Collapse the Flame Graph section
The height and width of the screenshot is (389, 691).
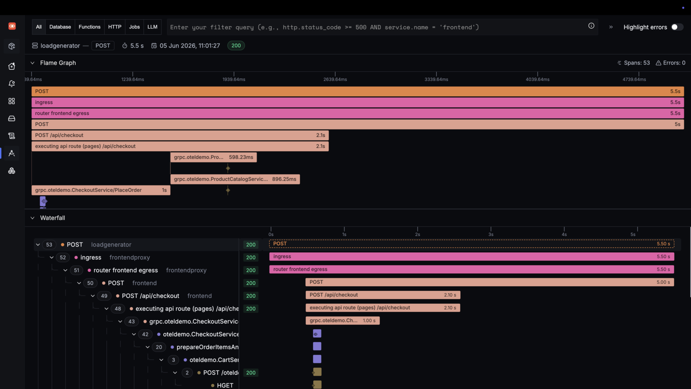pos(32,63)
